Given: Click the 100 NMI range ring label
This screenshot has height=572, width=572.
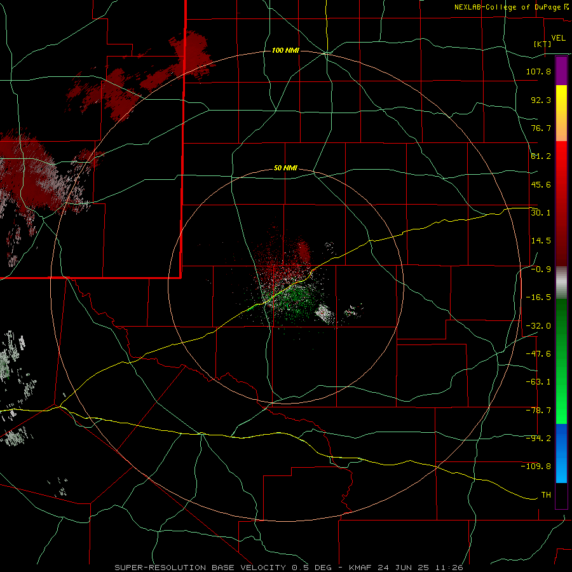Looking at the screenshot, I should 285,50.
